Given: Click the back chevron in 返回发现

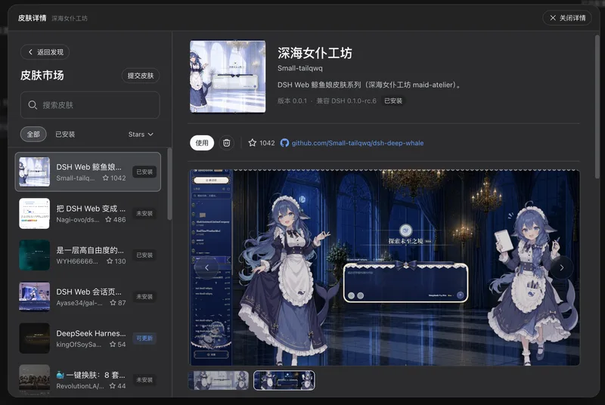Looking at the screenshot, I should 30,52.
